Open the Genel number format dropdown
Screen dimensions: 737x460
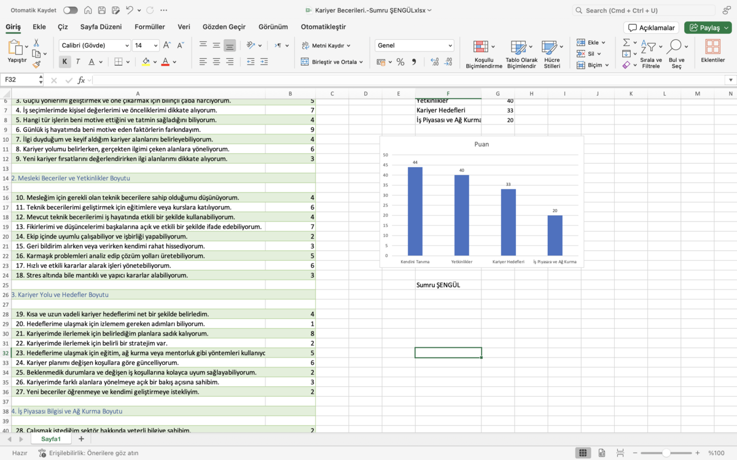(415, 45)
